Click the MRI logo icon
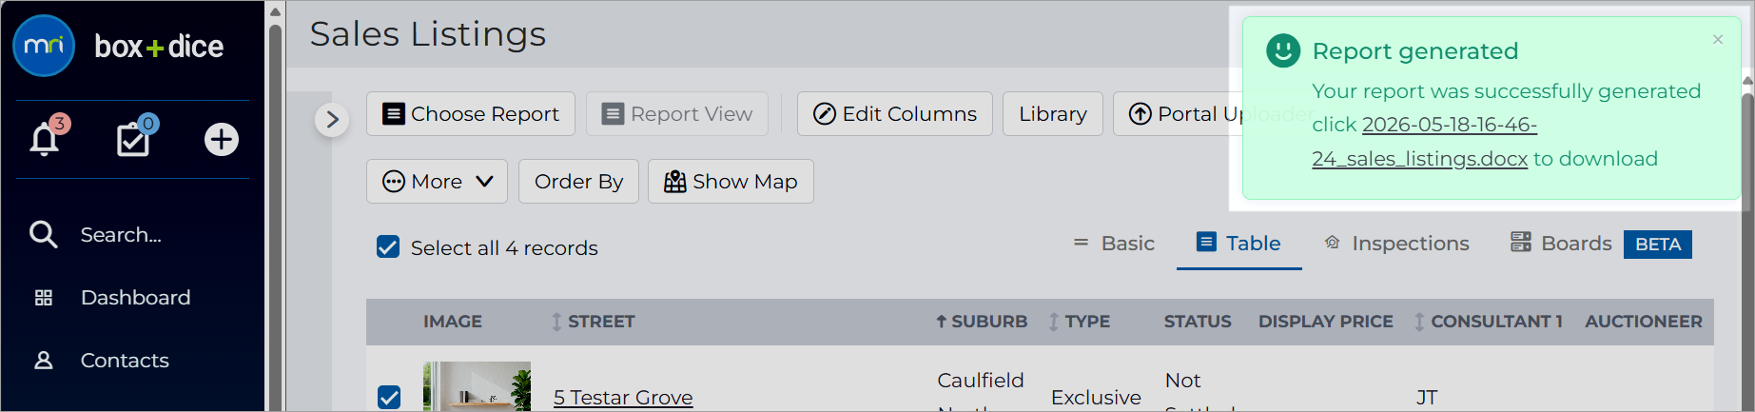 click(44, 46)
